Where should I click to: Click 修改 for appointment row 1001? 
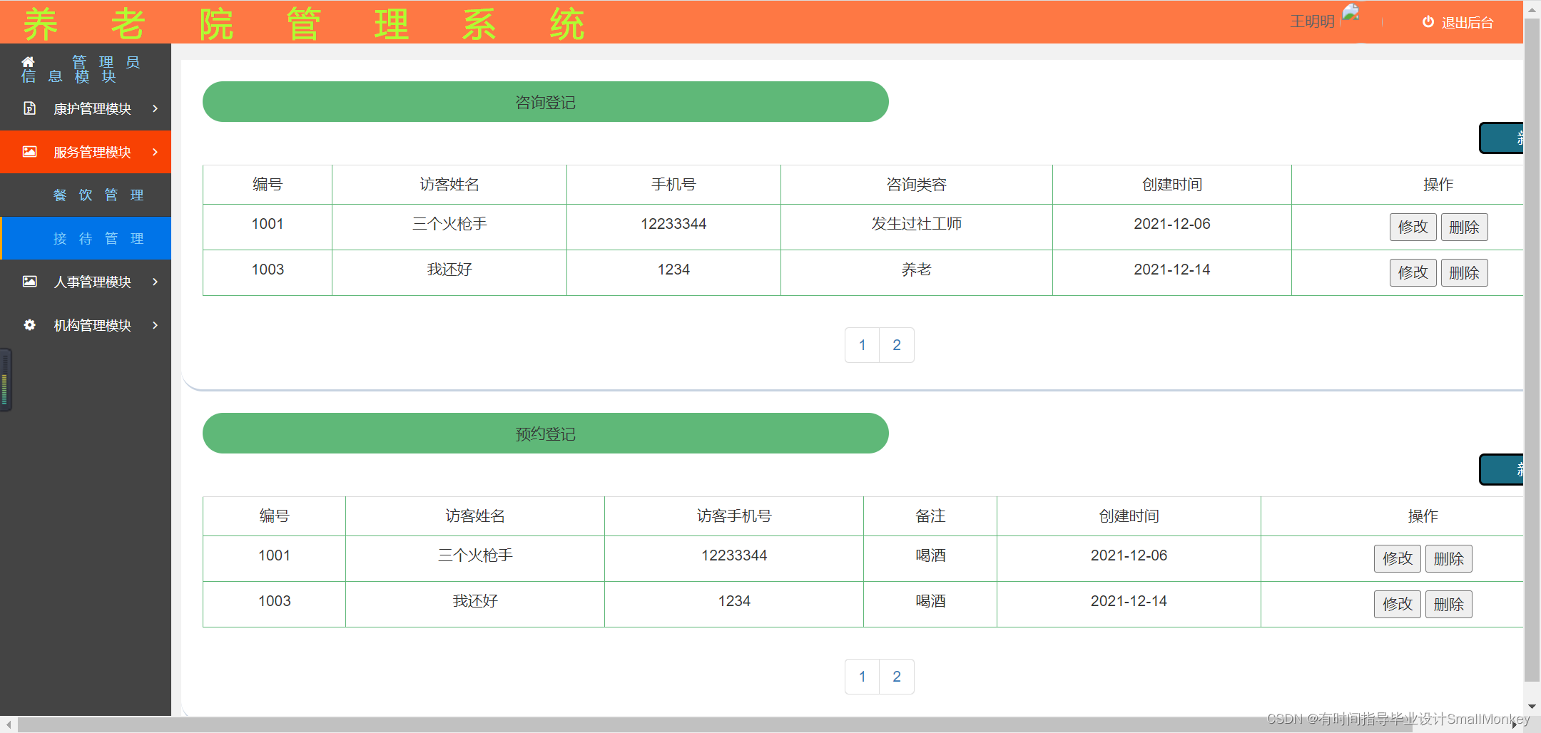(x=1397, y=558)
